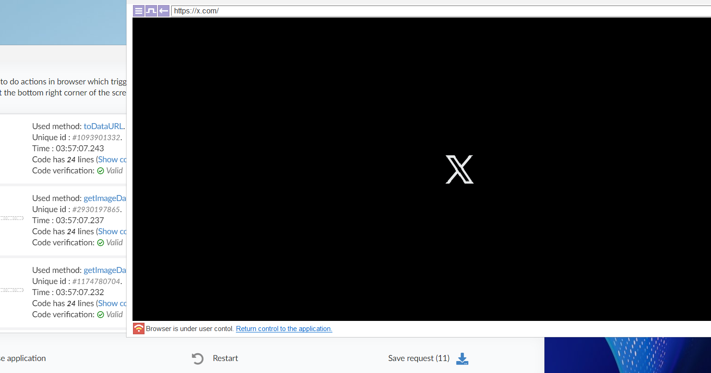The image size is (711, 373).
Task: Click the red Wi-Fi status icon
Action: [139, 329]
